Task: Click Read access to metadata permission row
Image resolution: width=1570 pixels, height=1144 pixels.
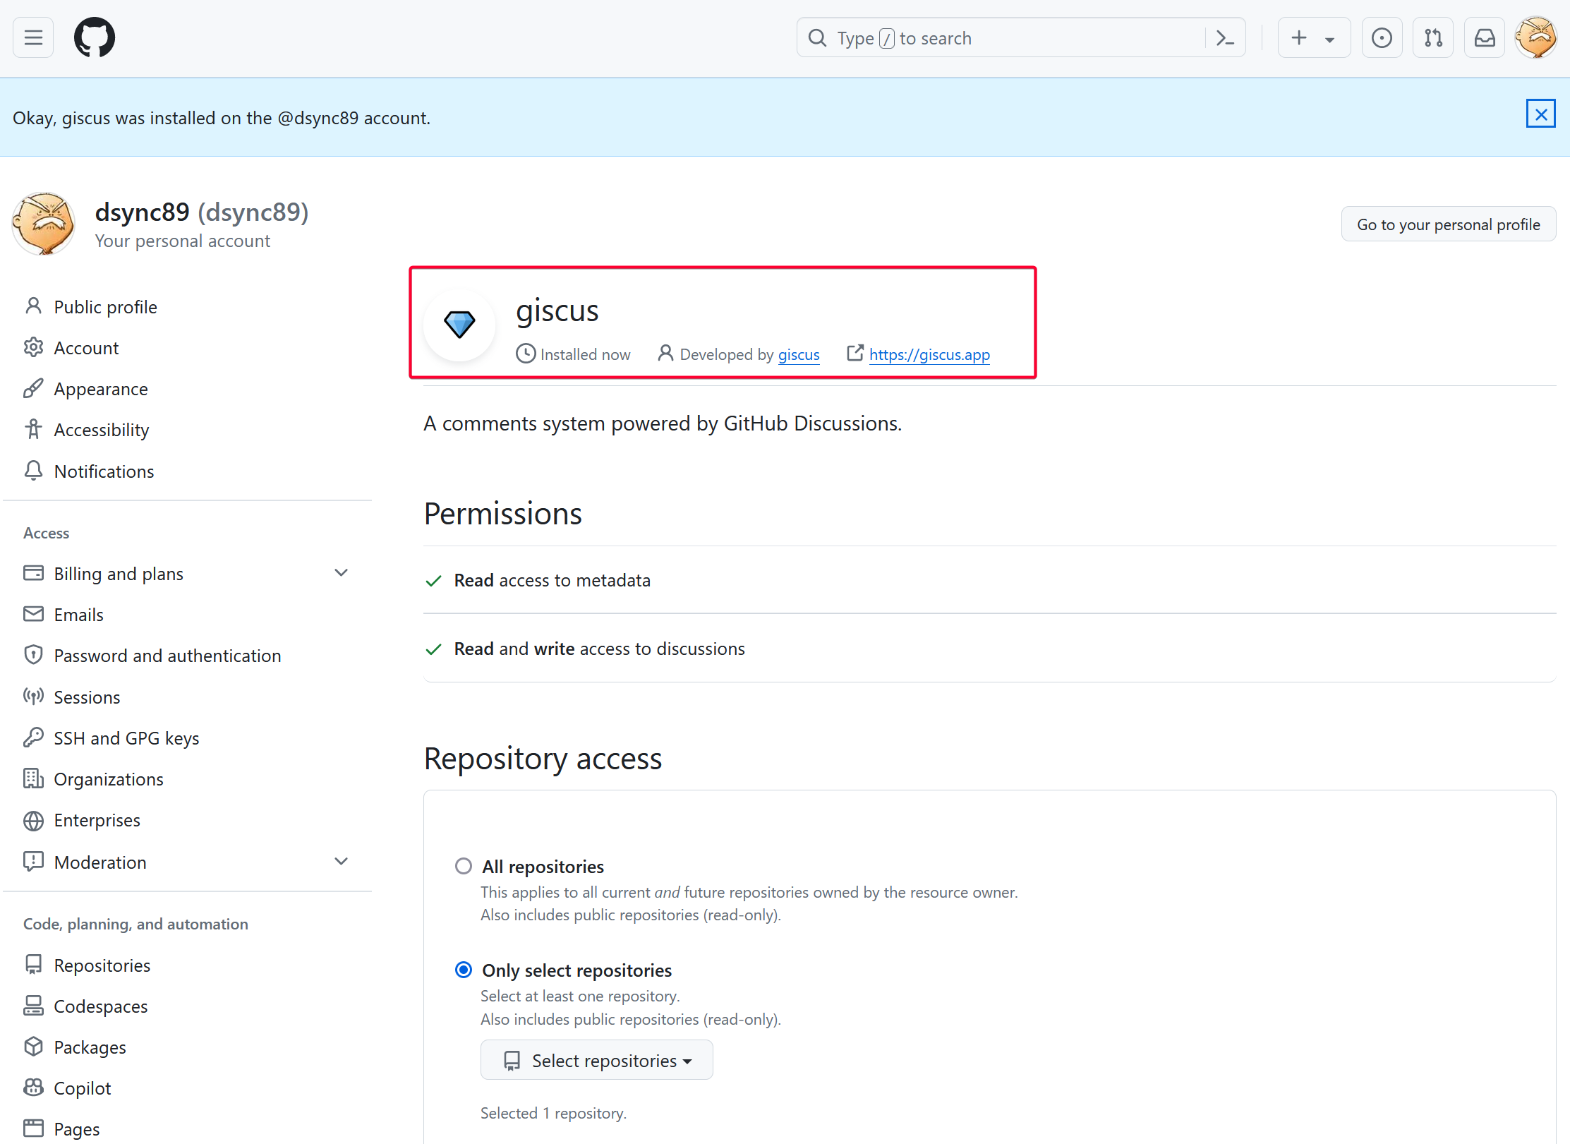Action: pos(989,580)
